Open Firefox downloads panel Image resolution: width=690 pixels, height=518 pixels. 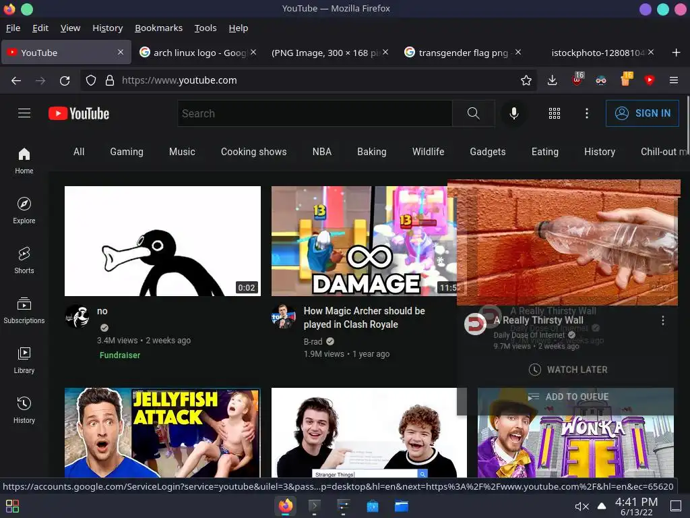click(x=552, y=80)
